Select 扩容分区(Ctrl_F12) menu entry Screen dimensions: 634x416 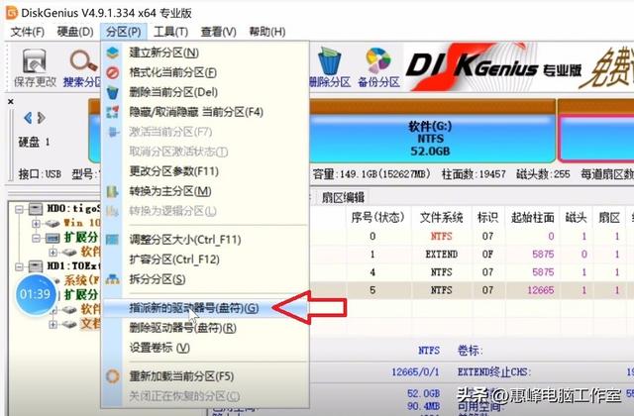[205, 260]
